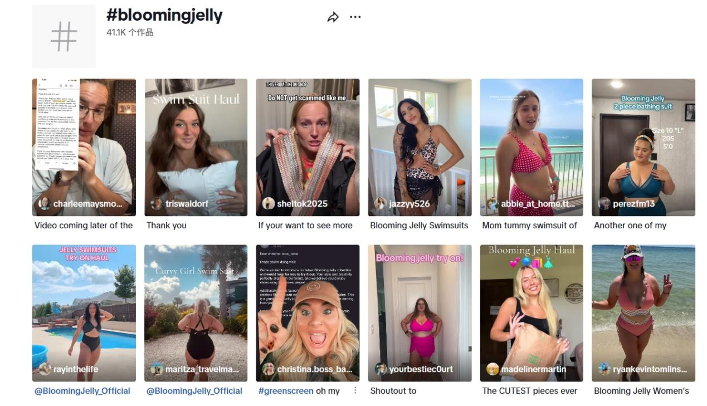This screenshot has width=707, height=406.
Task: Click triswaldorf's avatar icon
Action: click(x=157, y=204)
